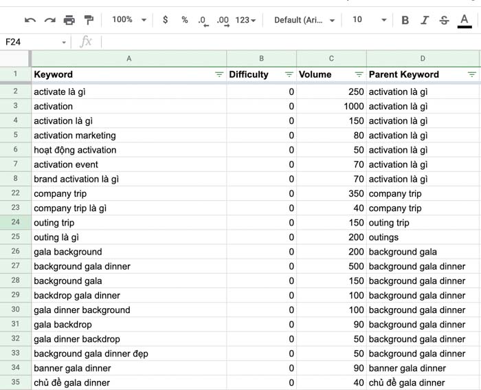Viewport: 481px width, 390px height.
Task: Open the Volume column filter
Action: pyautogui.click(x=359, y=74)
